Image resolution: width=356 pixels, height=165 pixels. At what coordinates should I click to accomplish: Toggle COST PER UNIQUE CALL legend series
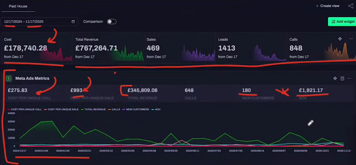[x=25, y=109]
